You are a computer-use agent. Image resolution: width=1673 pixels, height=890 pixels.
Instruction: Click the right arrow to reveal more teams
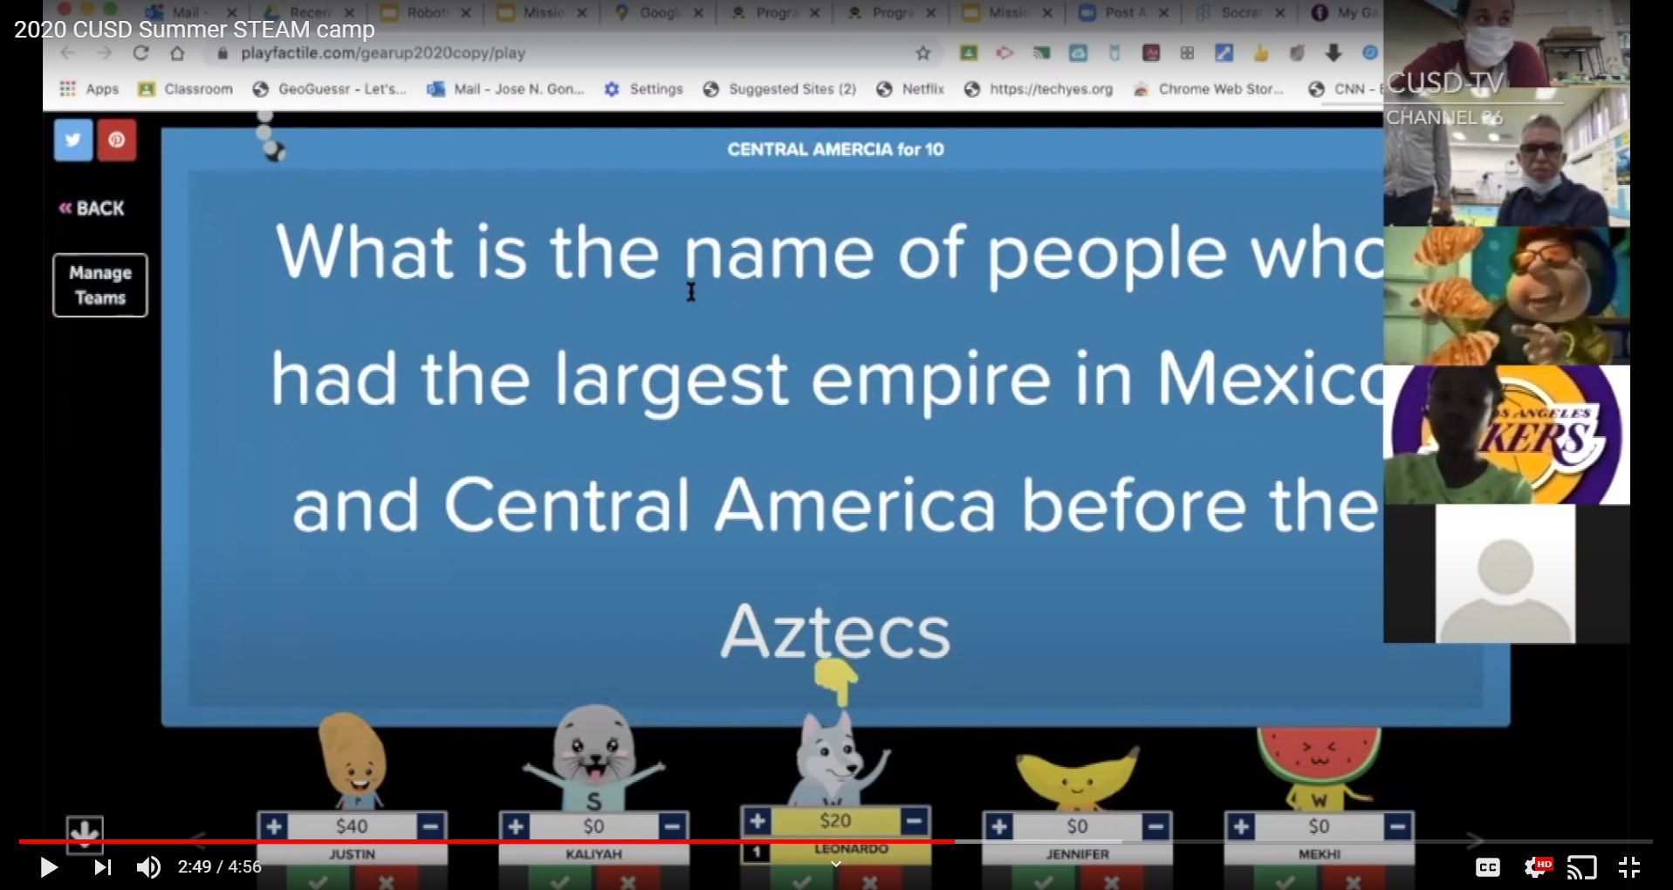point(1475,842)
